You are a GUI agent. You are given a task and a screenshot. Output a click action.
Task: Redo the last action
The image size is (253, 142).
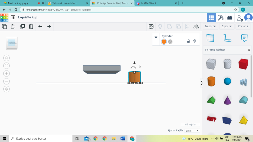click(49, 26)
